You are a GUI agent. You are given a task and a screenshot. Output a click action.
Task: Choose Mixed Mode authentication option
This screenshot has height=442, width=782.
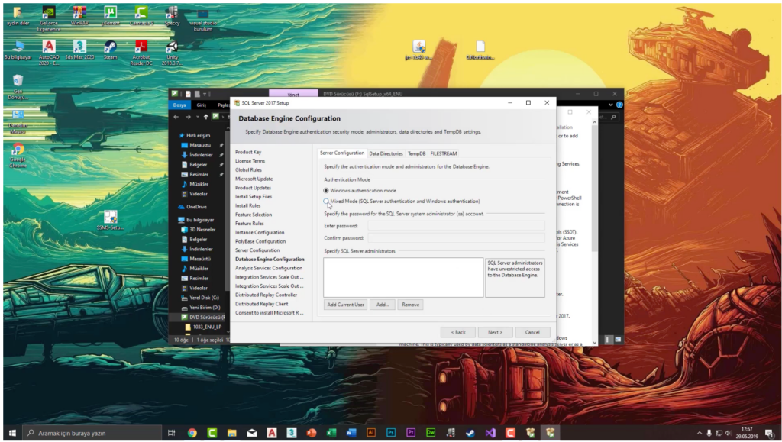tap(327, 201)
